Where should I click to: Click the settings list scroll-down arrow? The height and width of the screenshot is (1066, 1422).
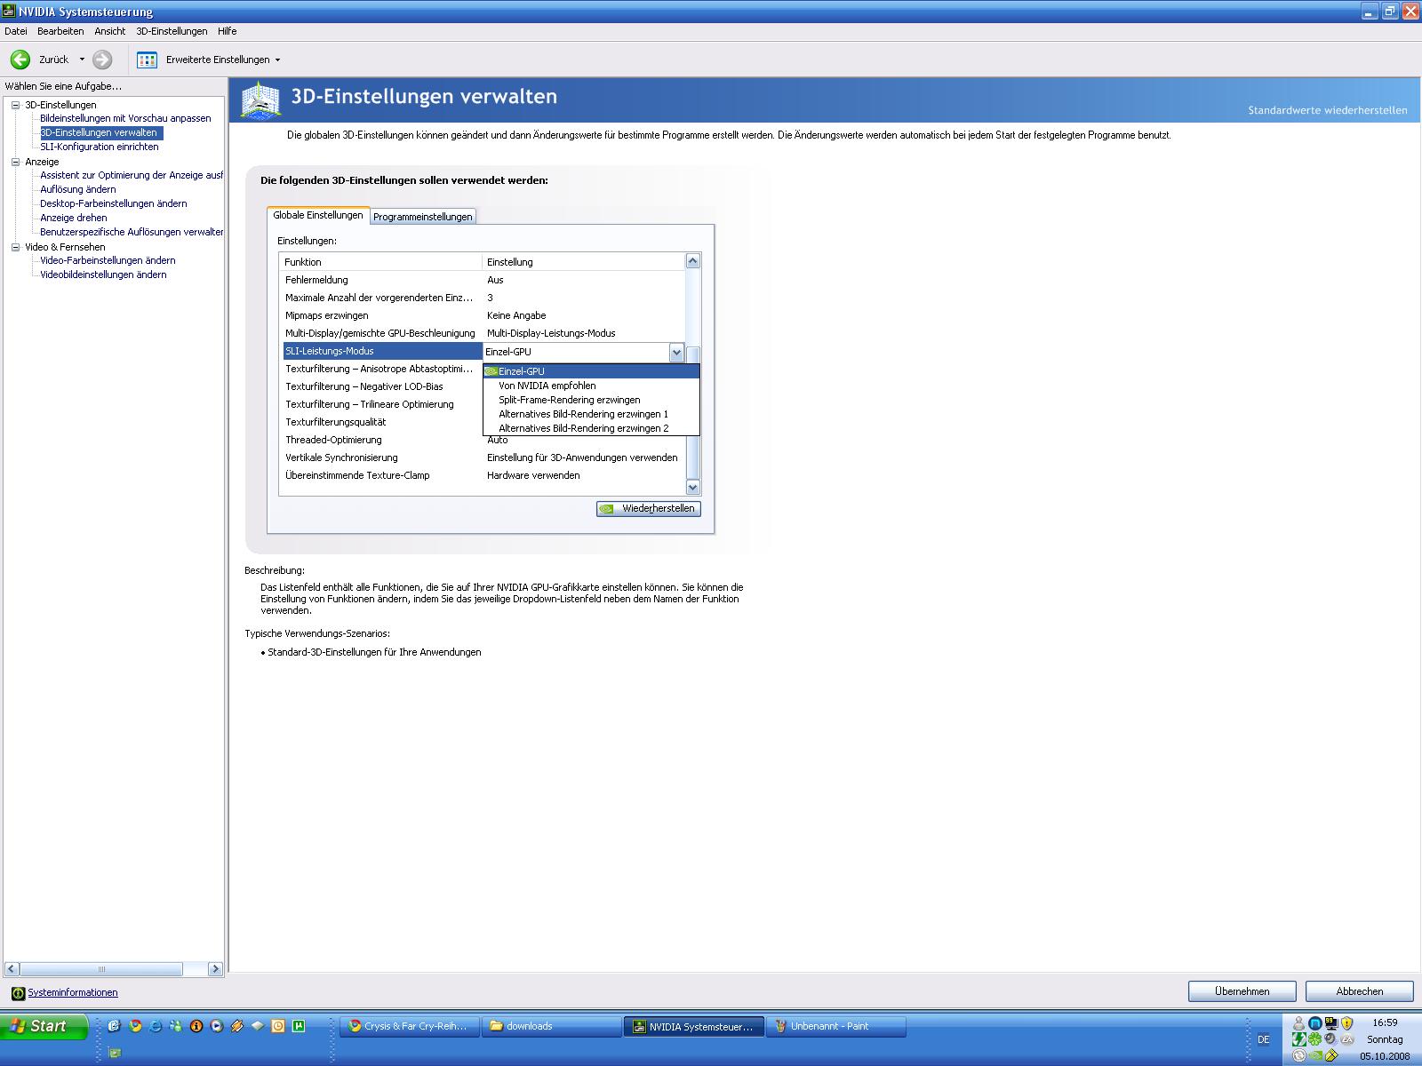pos(693,488)
